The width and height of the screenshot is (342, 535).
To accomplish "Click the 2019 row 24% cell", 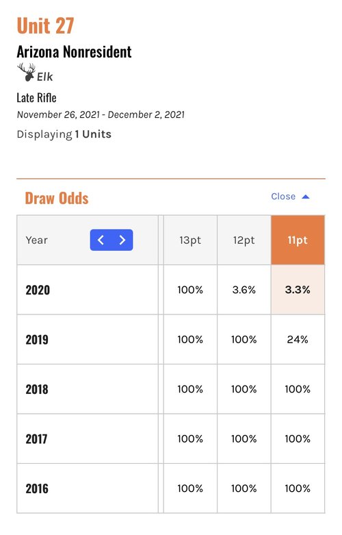I will [298, 340].
